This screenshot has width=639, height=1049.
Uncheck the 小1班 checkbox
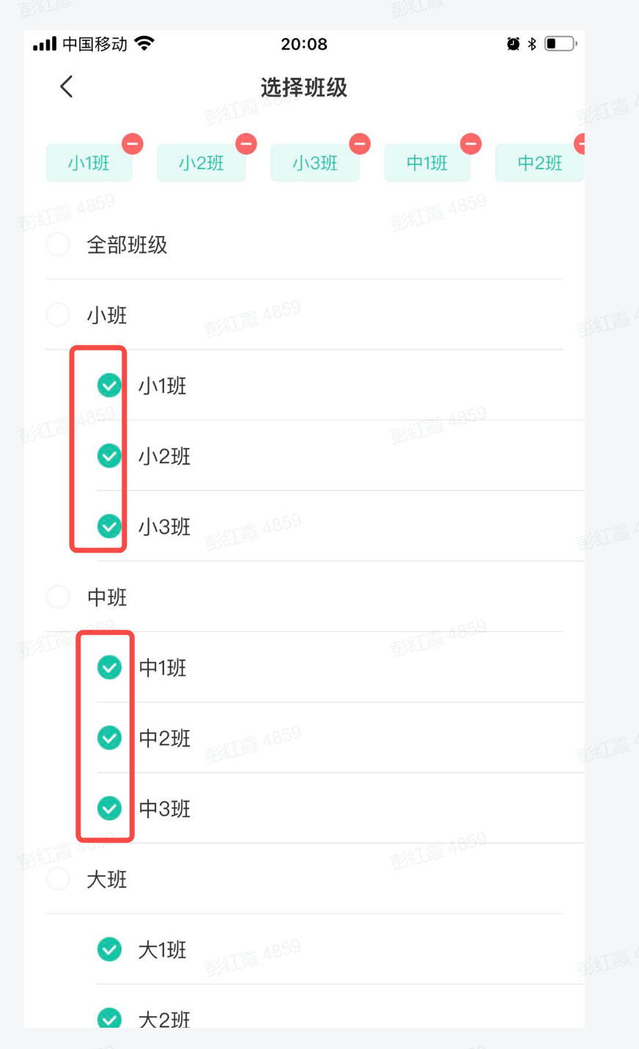point(110,385)
